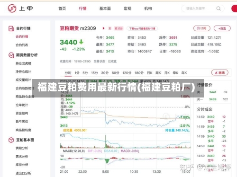The height and width of the screenshot is (177, 237).
Task: Click the 下载App可查看实时行情 button
Action: (x=142, y=28)
